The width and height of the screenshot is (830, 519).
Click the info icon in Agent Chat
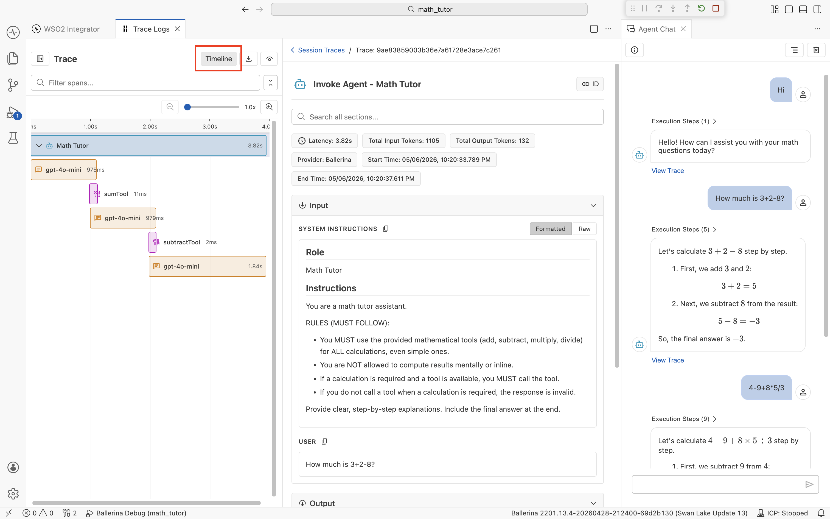coord(635,50)
